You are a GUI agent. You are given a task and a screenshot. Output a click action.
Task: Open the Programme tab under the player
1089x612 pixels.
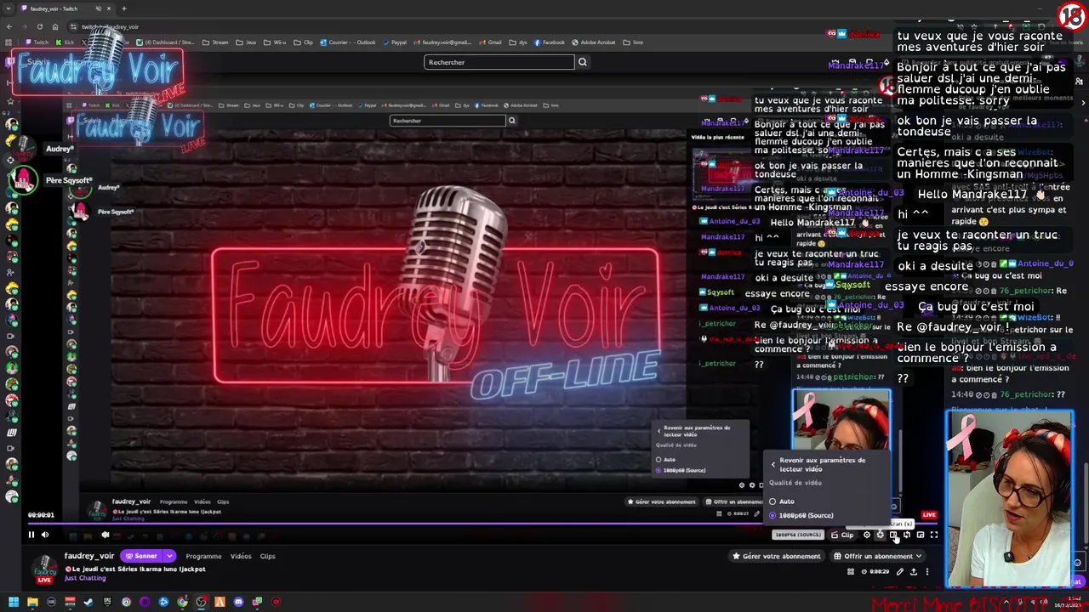(x=203, y=556)
